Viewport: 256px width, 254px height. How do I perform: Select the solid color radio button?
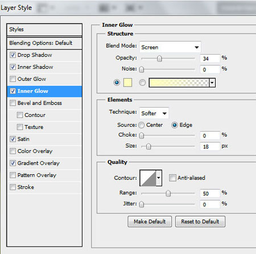[x=117, y=83]
